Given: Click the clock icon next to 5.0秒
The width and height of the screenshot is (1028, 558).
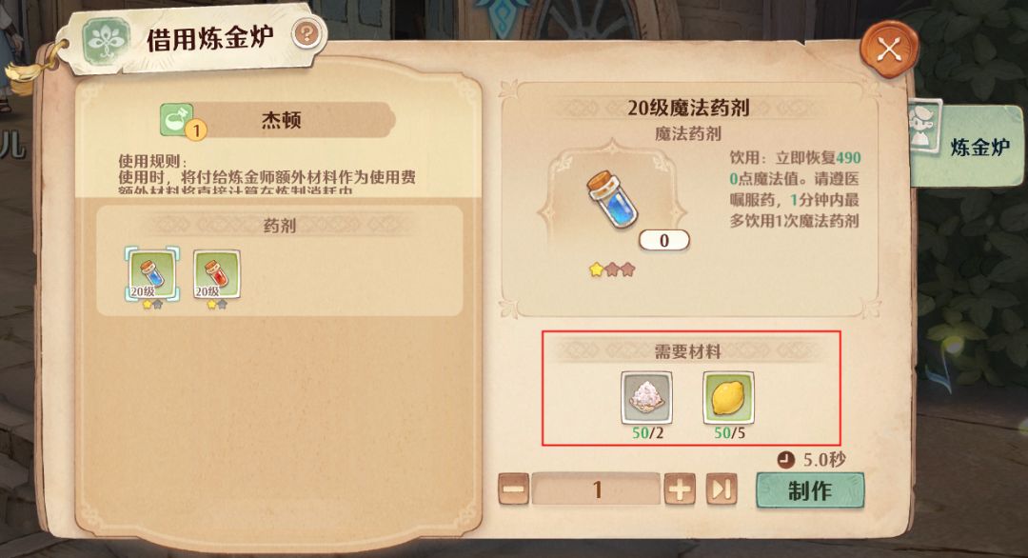Looking at the screenshot, I should coord(785,460).
